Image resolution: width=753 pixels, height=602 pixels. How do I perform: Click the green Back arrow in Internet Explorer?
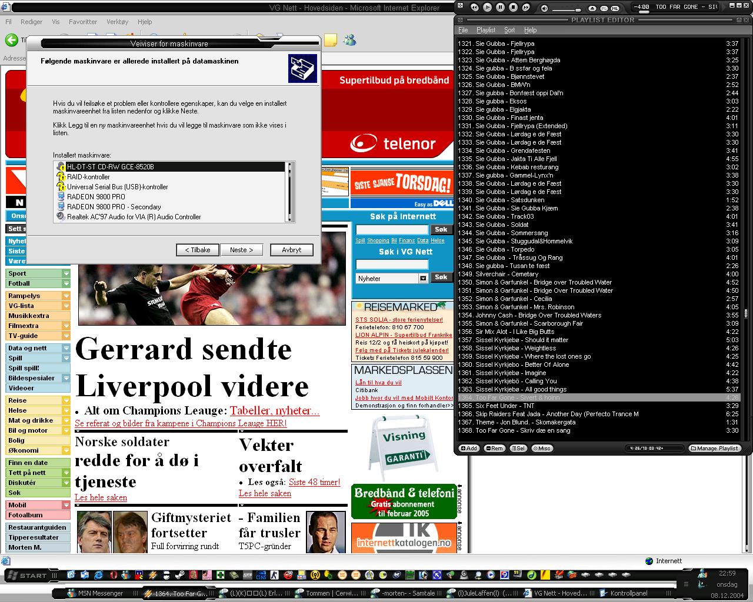click(12, 40)
